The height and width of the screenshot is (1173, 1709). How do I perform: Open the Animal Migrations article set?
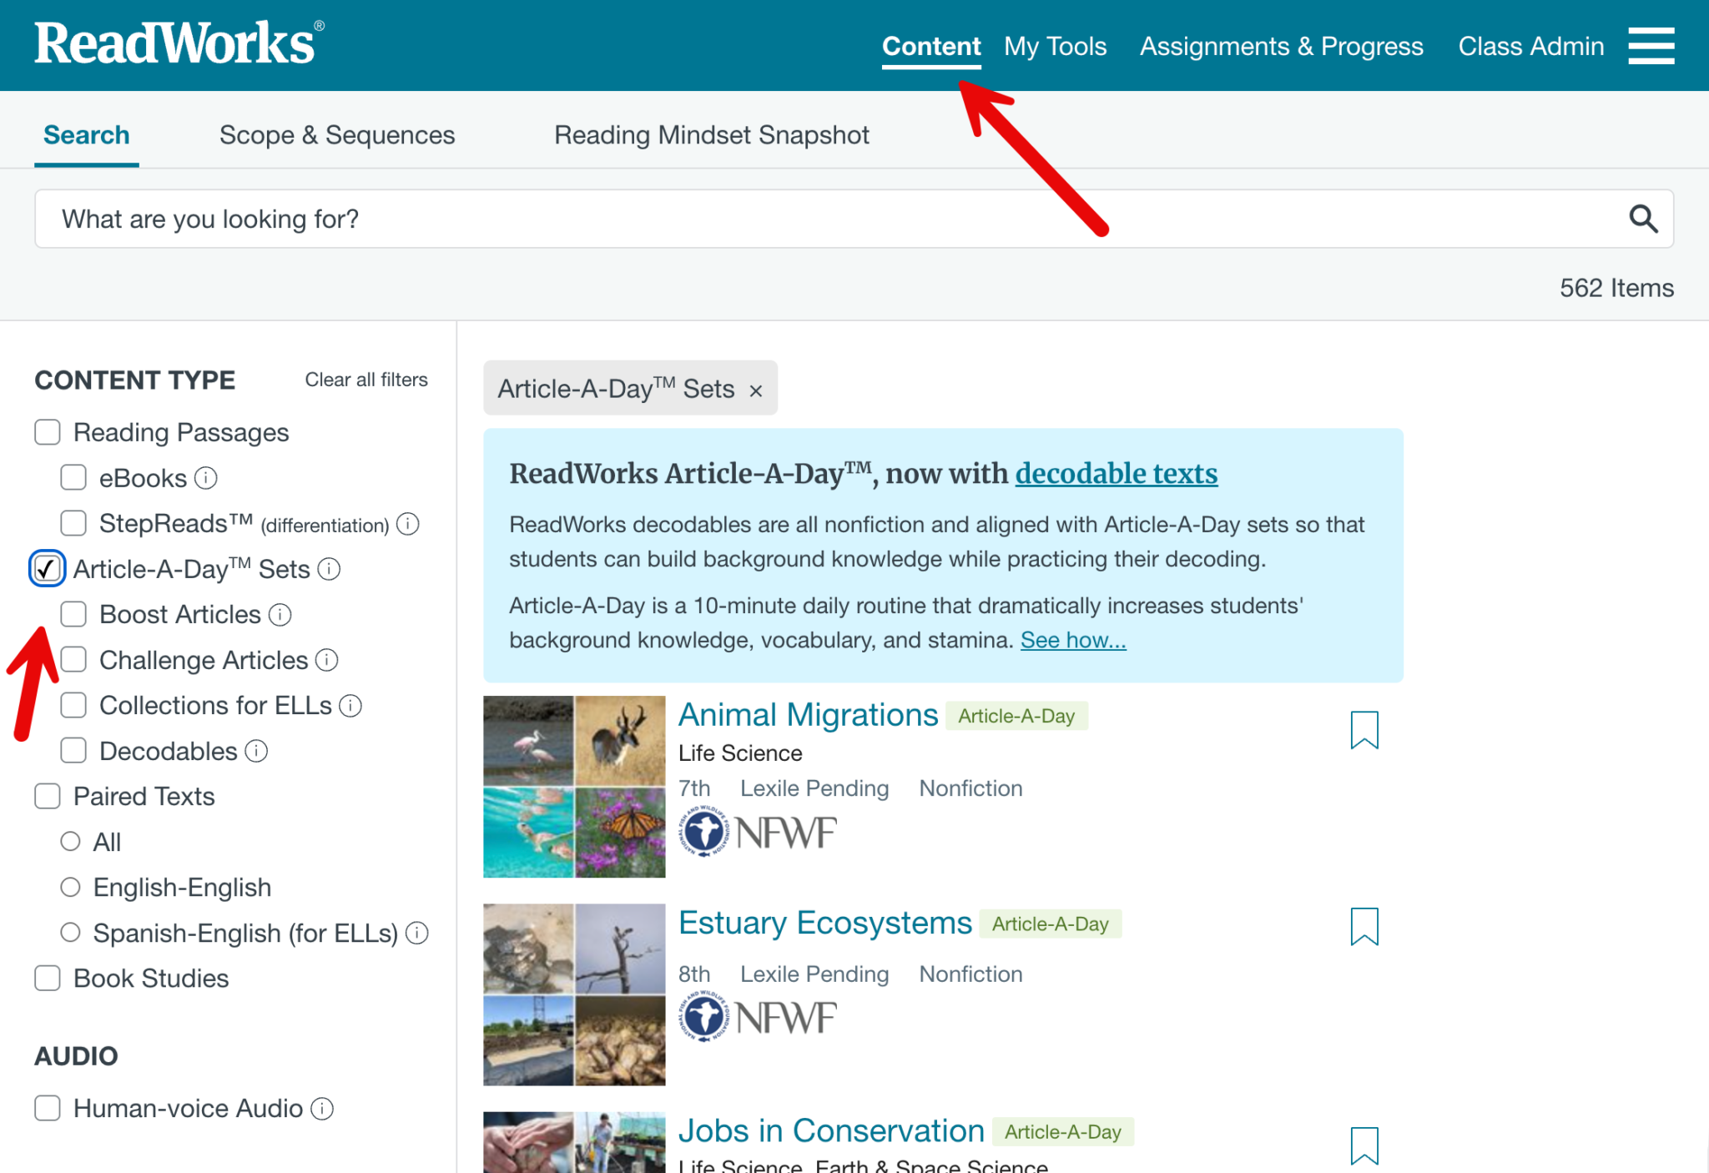[x=808, y=715]
